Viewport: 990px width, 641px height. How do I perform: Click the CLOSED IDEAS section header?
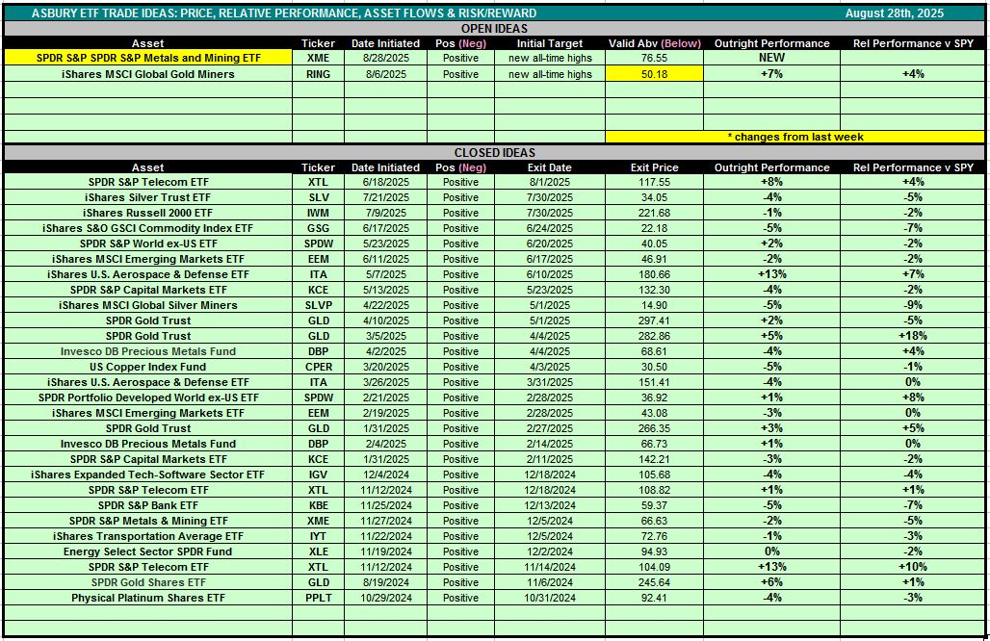coord(494,152)
